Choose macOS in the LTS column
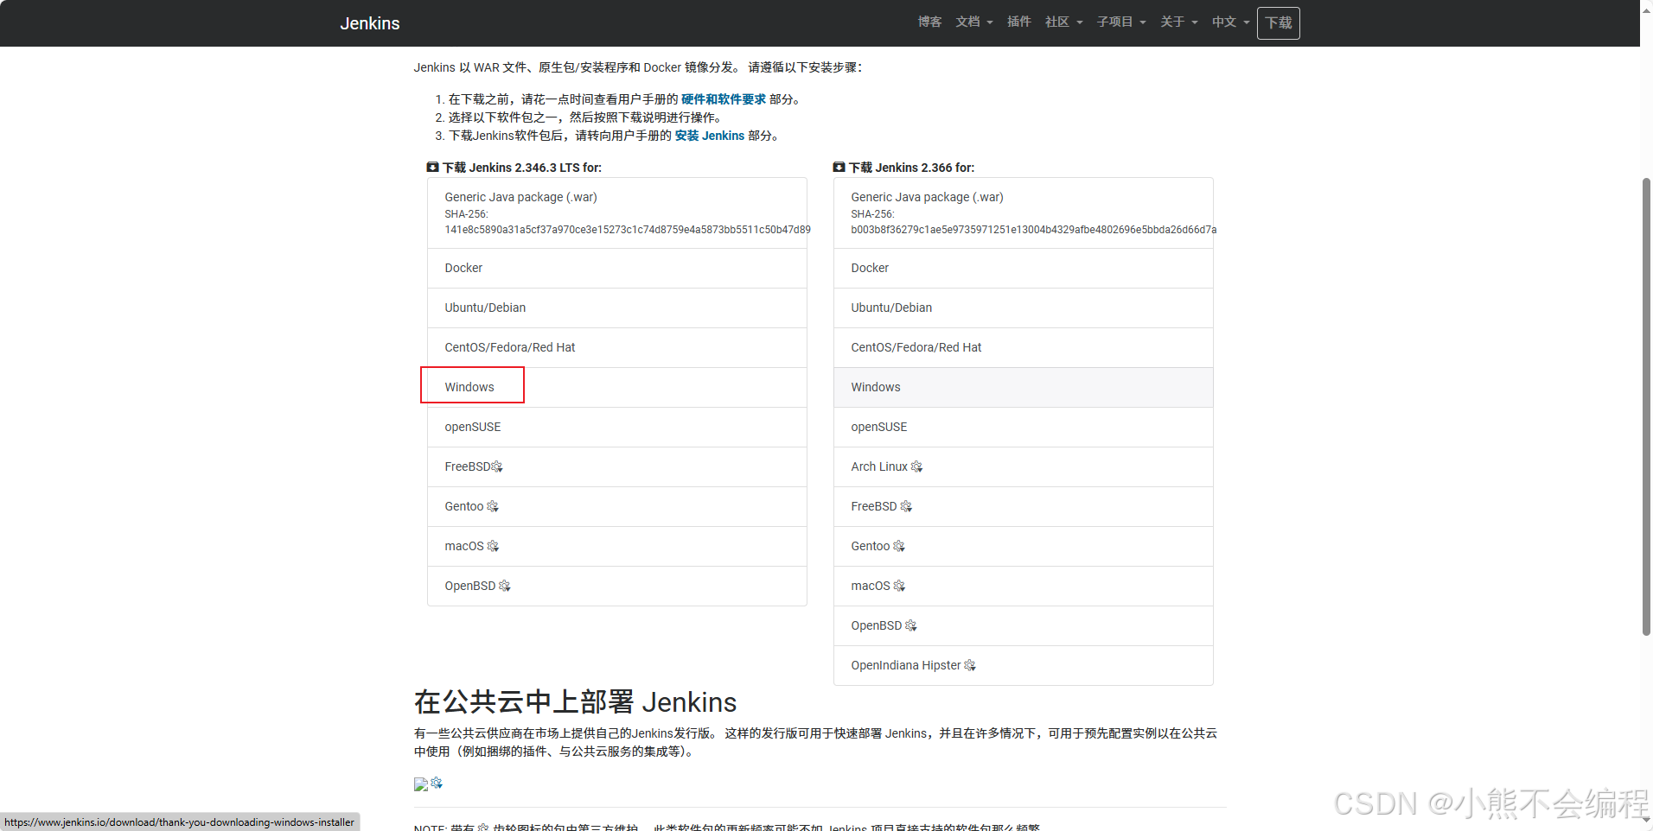 (617, 547)
